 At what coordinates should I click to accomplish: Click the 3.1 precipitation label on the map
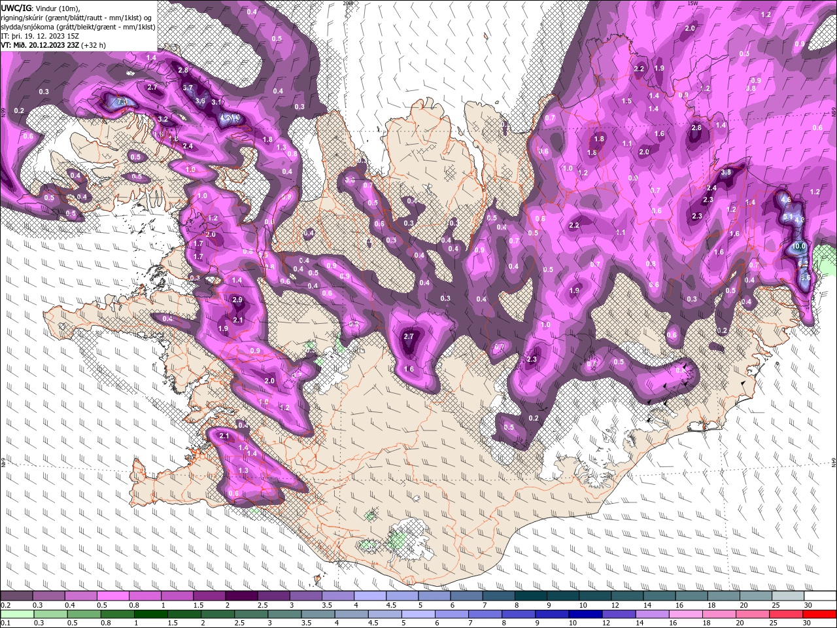(x=217, y=102)
